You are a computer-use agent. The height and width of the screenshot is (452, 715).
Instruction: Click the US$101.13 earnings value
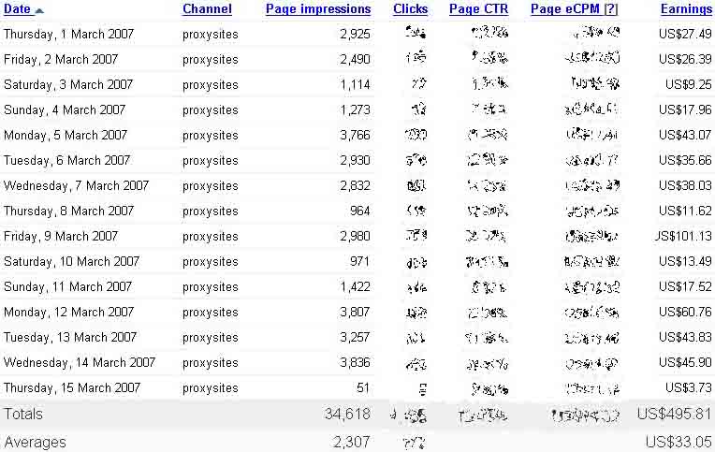tap(684, 236)
